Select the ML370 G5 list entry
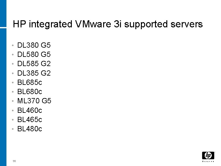Viewport: 221px width, 166px height. point(34,101)
